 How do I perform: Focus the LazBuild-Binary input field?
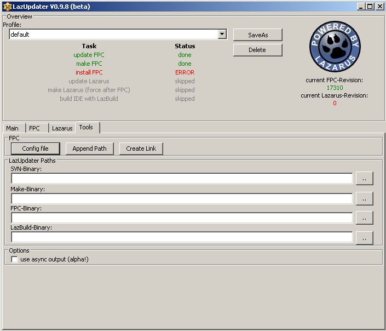tap(181, 238)
